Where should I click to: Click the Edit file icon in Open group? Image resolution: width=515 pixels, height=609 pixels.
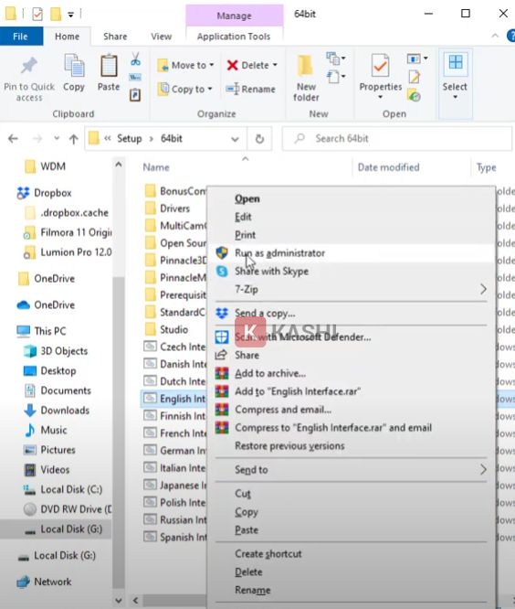coord(415,77)
